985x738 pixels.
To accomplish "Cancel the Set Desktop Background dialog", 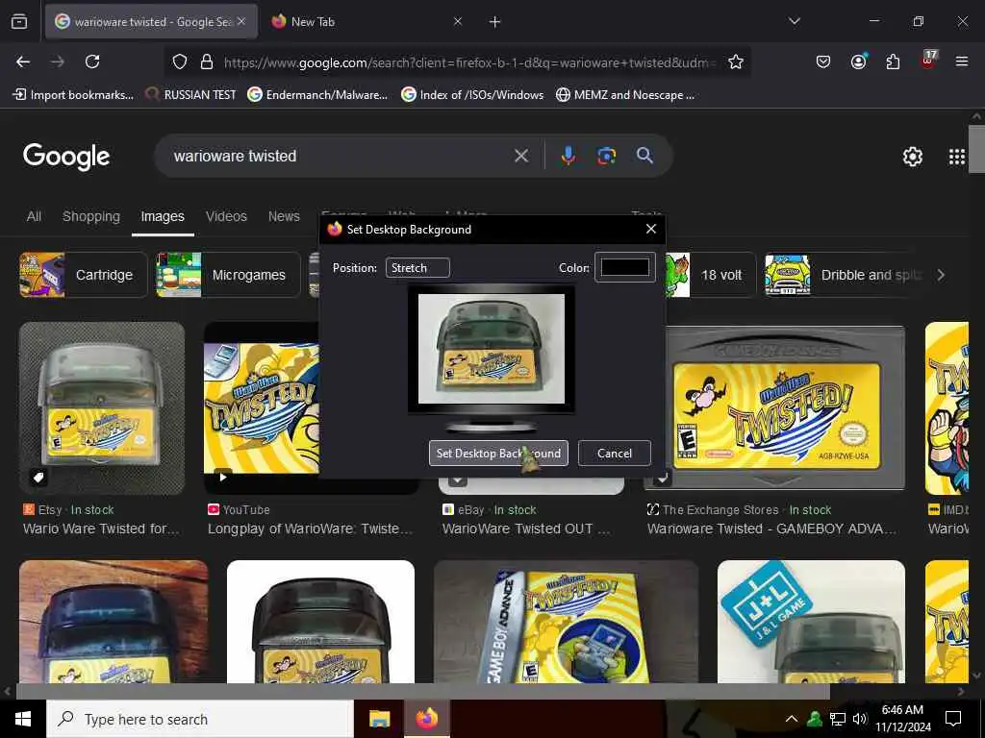I will tap(615, 454).
